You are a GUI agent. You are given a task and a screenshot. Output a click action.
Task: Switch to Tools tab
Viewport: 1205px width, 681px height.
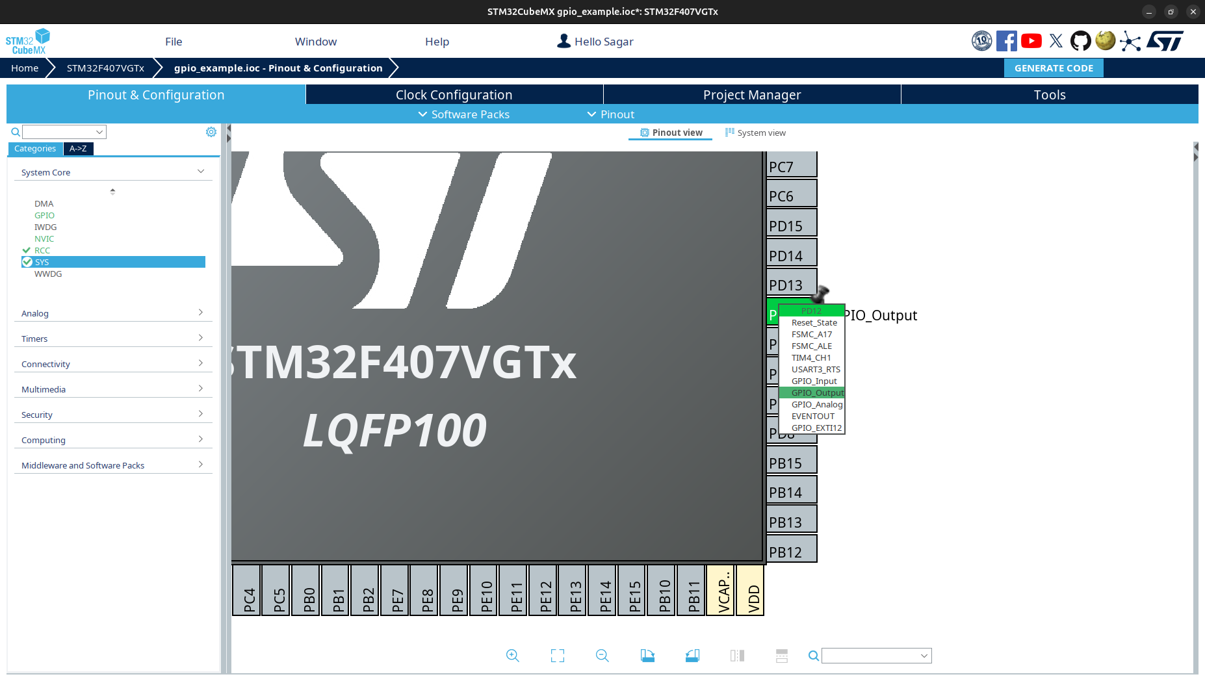1050,95
